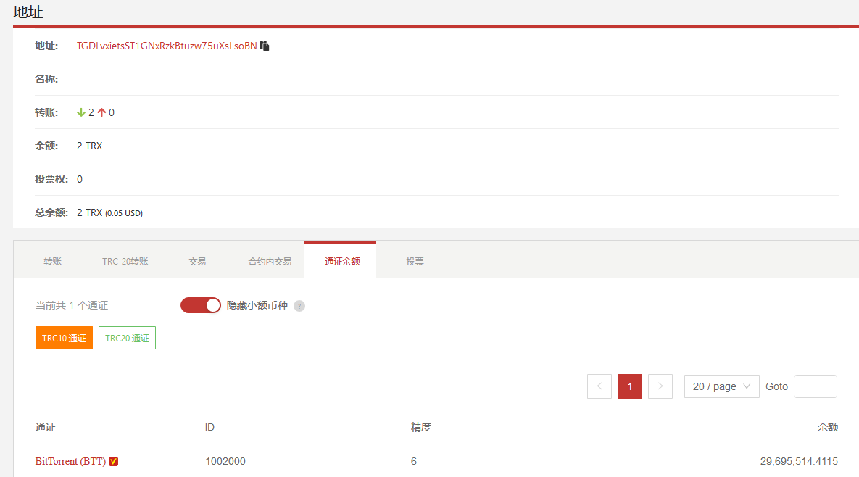The image size is (859, 477).
Task: Click the 投票权 value 0
Action: pyautogui.click(x=80, y=179)
